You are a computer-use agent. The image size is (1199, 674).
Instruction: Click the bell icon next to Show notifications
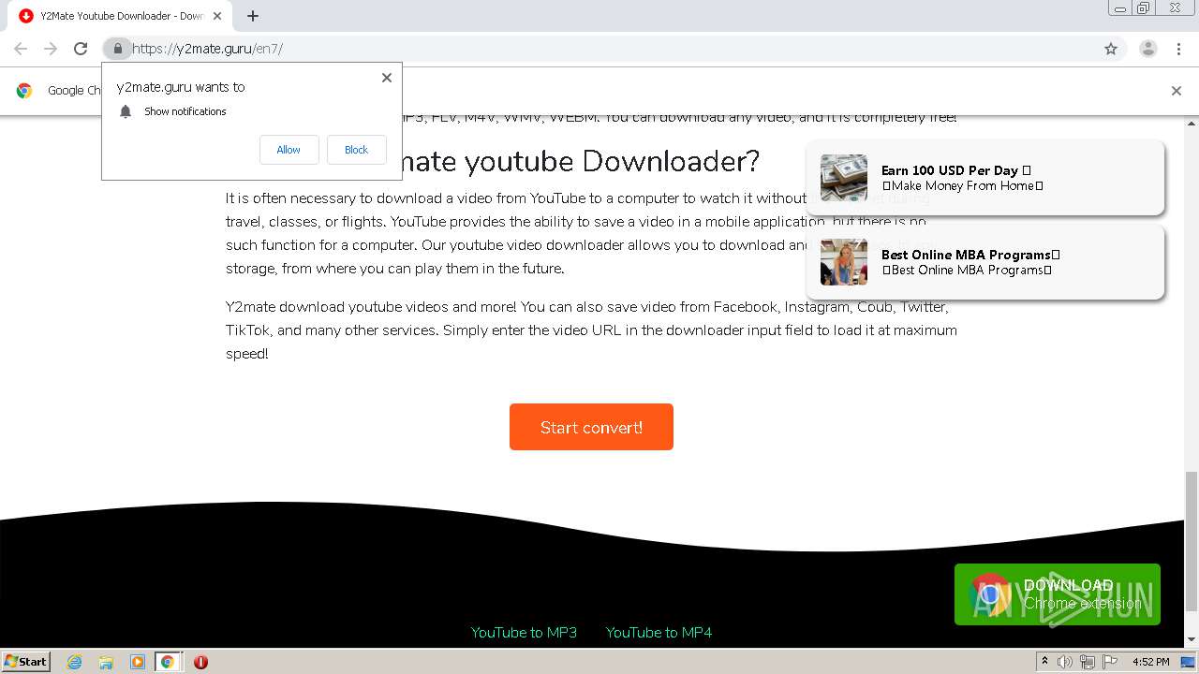(126, 111)
